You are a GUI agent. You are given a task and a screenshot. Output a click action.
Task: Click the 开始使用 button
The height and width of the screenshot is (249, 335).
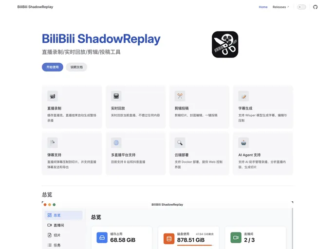[53, 67]
